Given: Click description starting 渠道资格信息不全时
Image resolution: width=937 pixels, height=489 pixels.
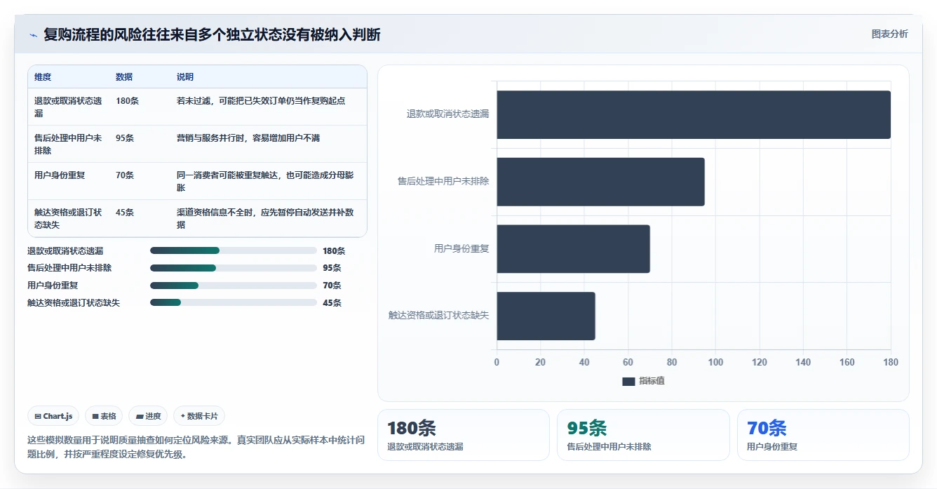Looking at the screenshot, I should [x=265, y=218].
